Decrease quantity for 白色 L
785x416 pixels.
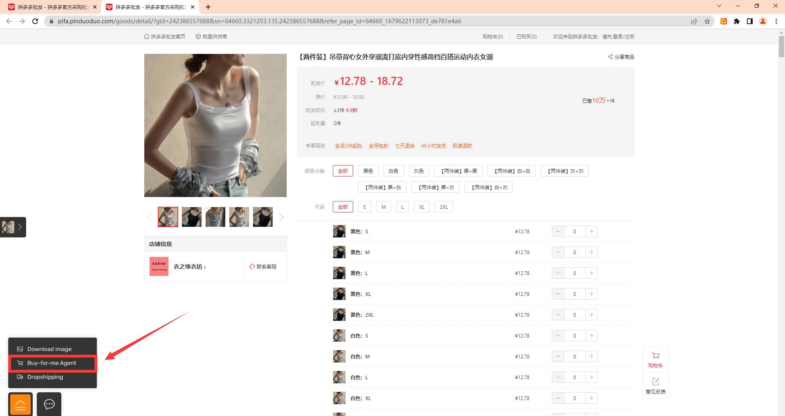click(558, 377)
